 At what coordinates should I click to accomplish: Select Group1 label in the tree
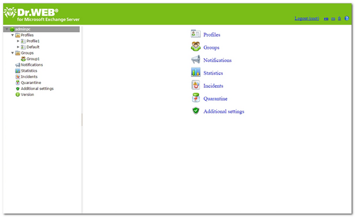point(33,59)
